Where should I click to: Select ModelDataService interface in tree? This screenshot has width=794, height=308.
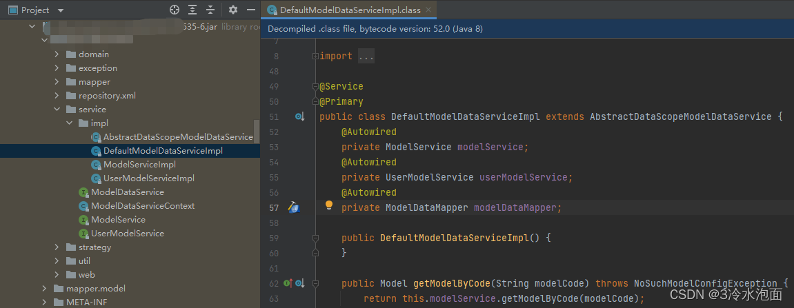pyautogui.click(x=128, y=192)
